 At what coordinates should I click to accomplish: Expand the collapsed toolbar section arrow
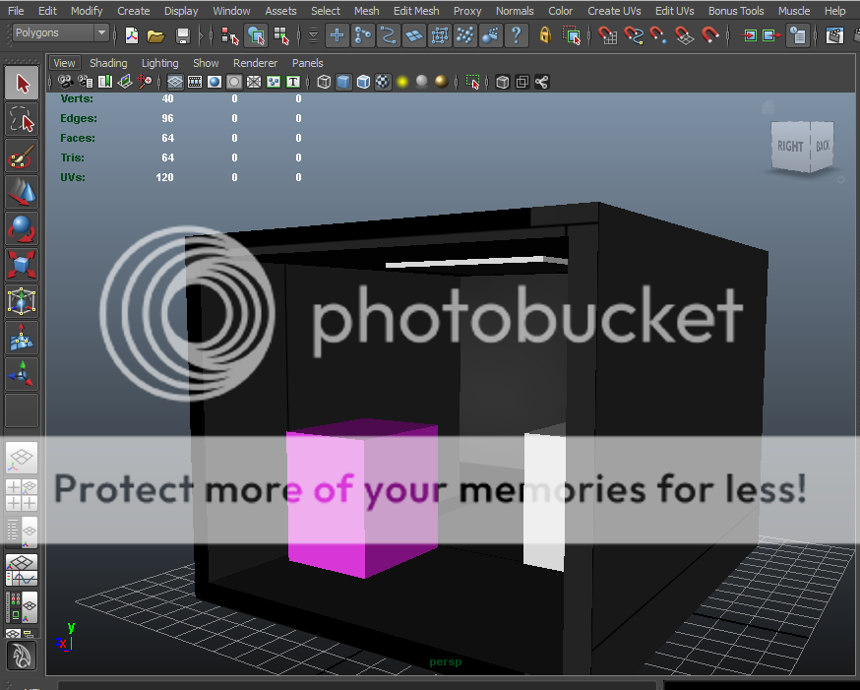[201, 36]
